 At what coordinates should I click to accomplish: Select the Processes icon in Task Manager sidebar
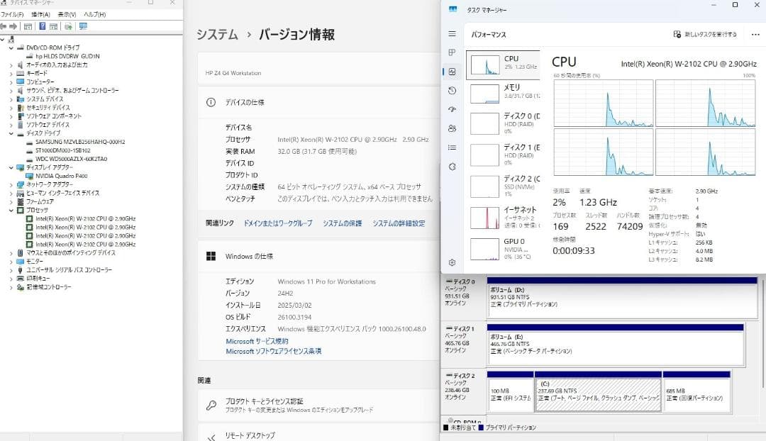click(x=452, y=52)
